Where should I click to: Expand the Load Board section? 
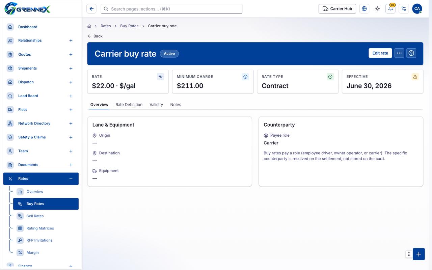71,96
